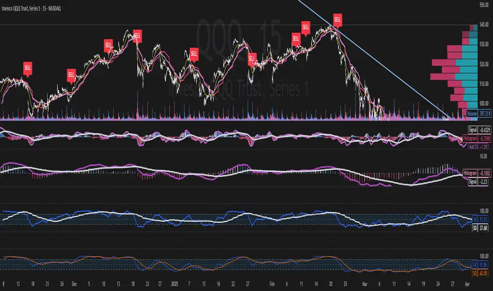Click the Signal -0.4329 indicator label
The height and width of the screenshot is (291, 493).
point(479,130)
